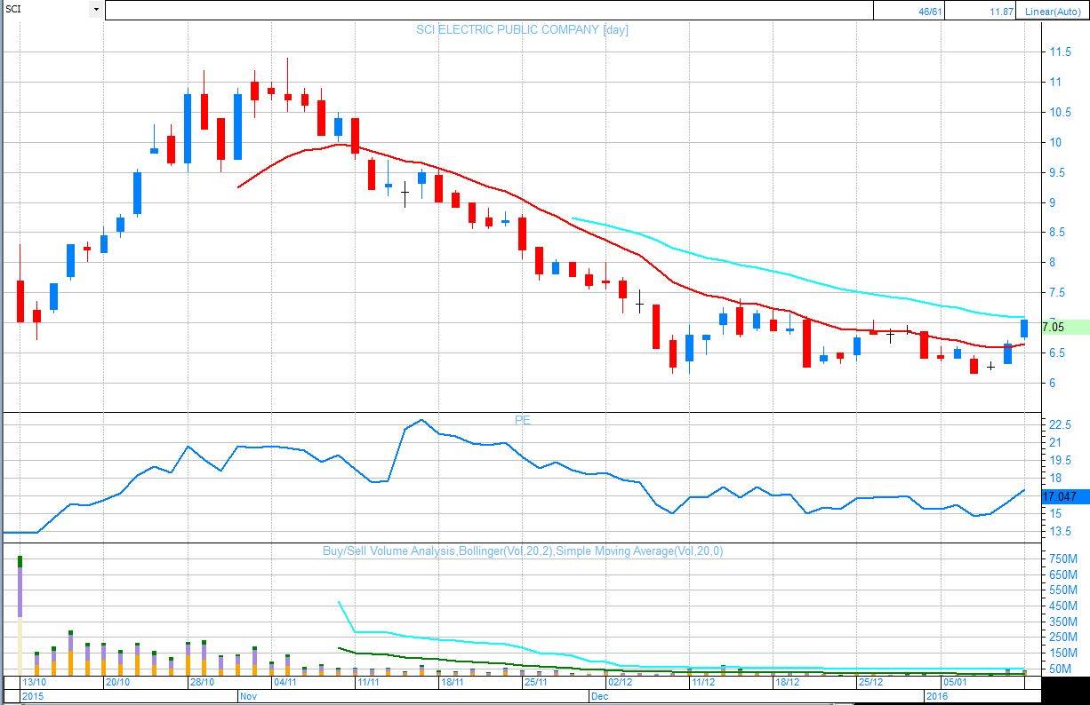Click the Dec month label on the timeline
The image size is (1090, 705).
pyautogui.click(x=599, y=697)
